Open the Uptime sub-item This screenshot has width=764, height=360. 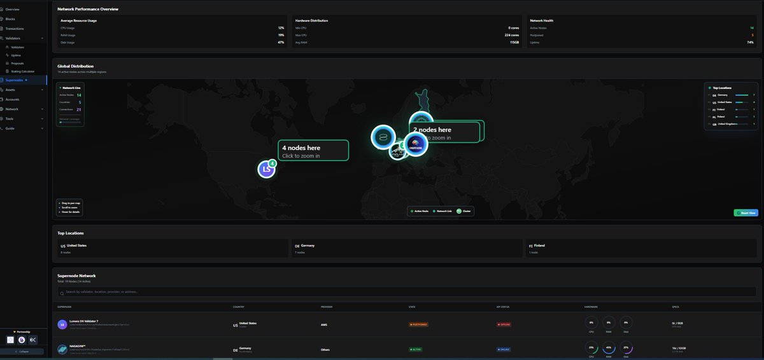pyautogui.click(x=16, y=55)
